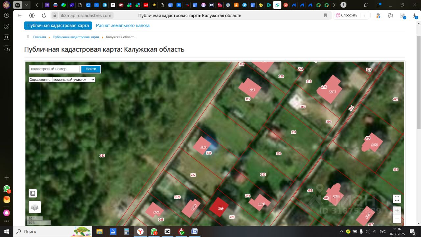Show more sidebar options
Image resolution: width=421 pixels, height=237 pixels.
(x=7, y=221)
